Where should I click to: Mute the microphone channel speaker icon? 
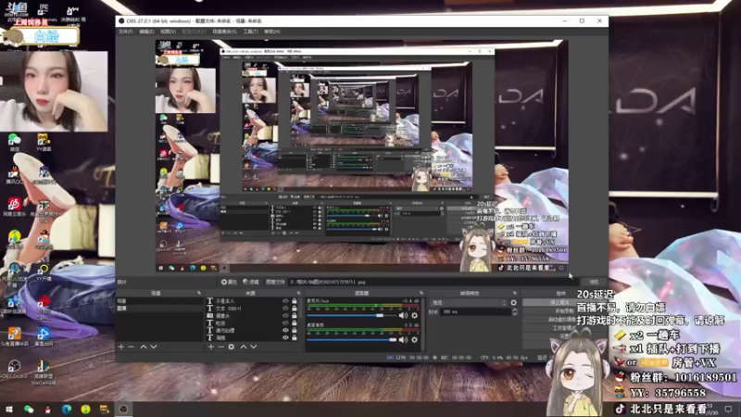403,315
